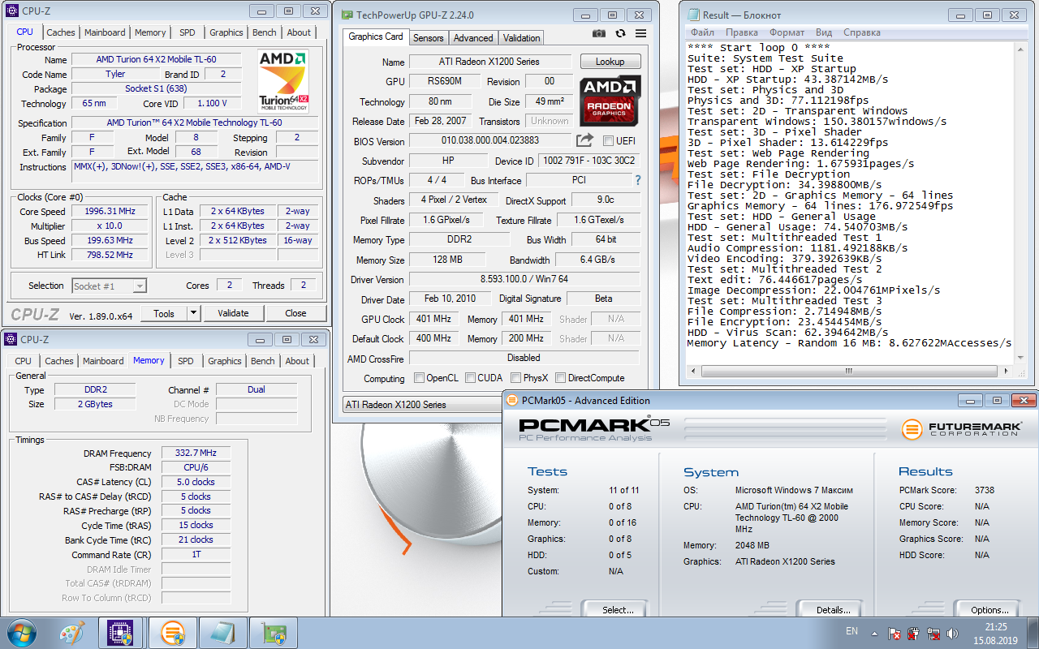
Task: Open the Windows Start menu orb
Action: tap(22, 632)
